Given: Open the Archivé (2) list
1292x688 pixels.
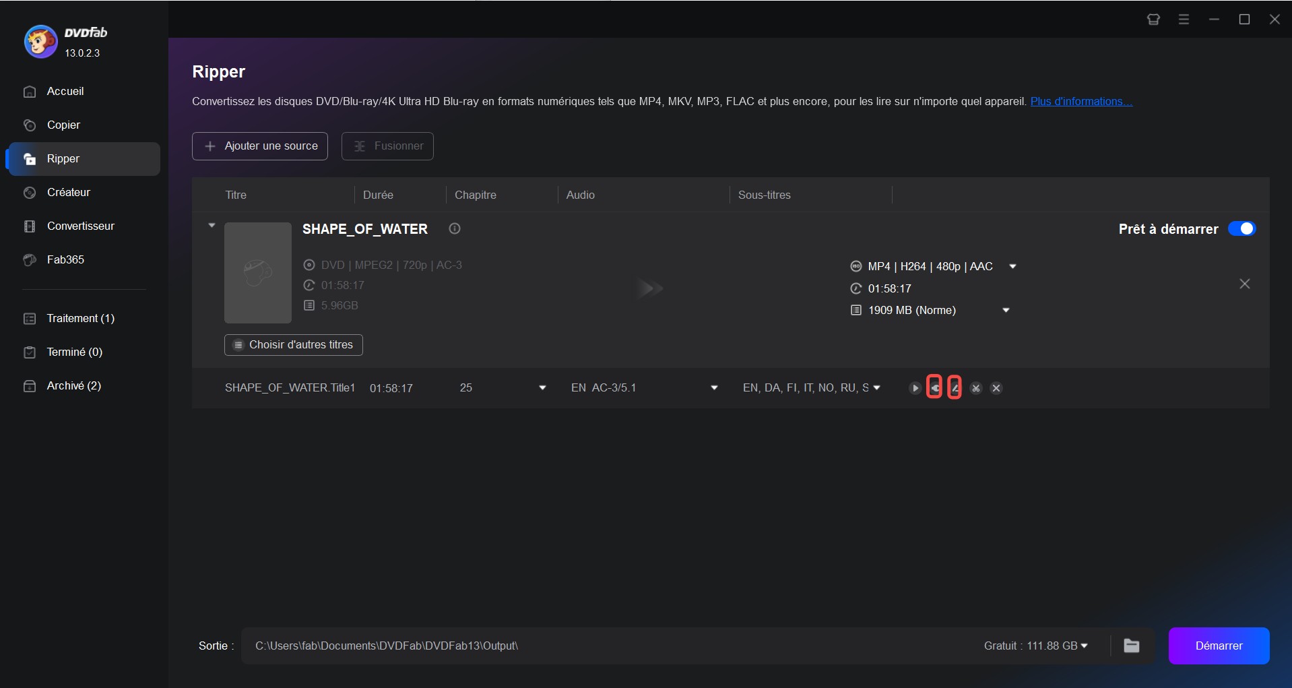Looking at the screenshot, I should (x=83, y=385).
